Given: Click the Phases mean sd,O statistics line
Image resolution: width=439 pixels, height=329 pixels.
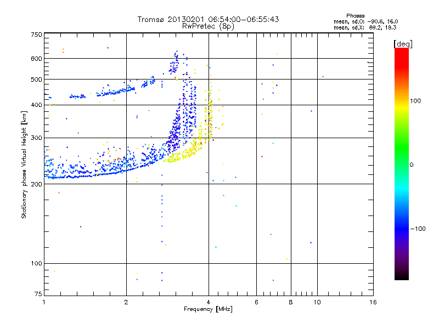Looking at the screenshot, I should coord(365,21).
